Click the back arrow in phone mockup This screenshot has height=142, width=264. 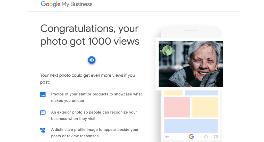point(167,137)
